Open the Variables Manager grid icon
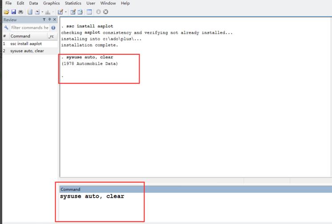 (x=89, y=12)
